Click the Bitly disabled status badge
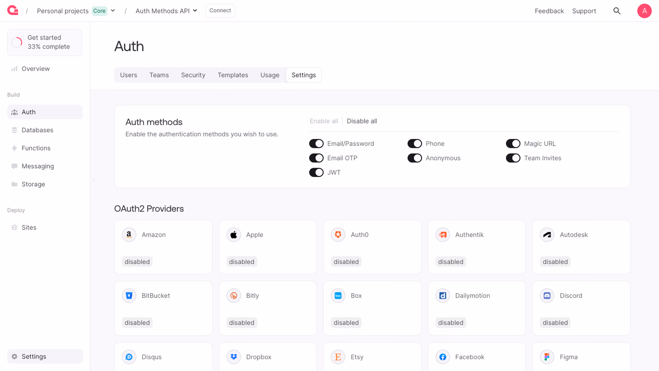659x371 pixels. [242, 323]
